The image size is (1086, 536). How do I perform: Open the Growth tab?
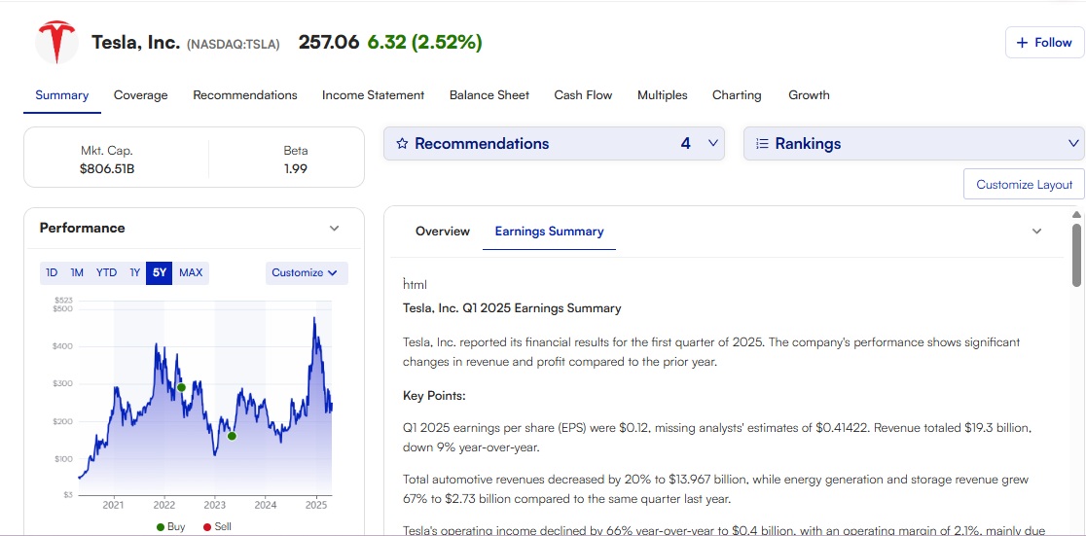point(809,95)
